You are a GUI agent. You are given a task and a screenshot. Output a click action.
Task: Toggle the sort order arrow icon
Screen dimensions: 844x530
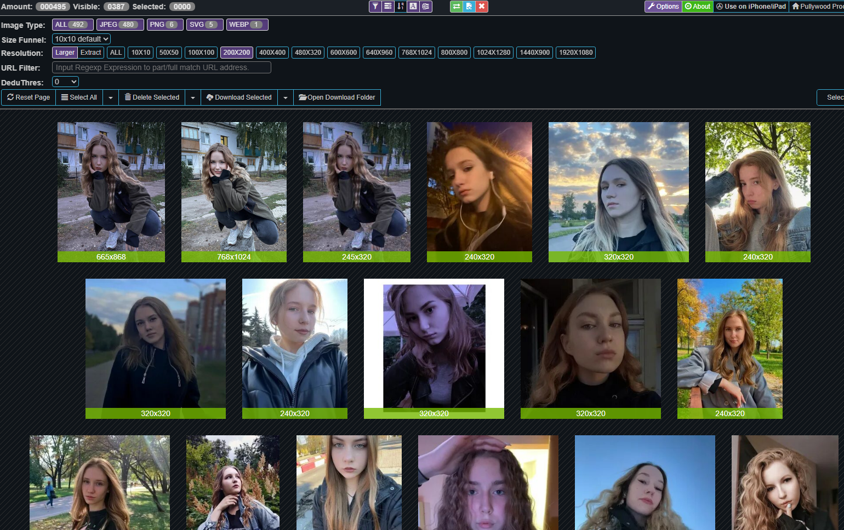pyautogui.click(x=401, y=7)
